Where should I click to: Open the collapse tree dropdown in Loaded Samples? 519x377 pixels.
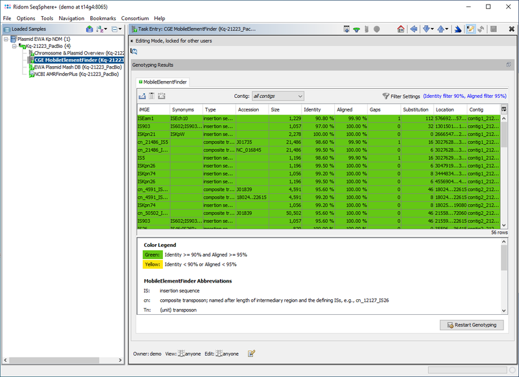tap(121, 30)
